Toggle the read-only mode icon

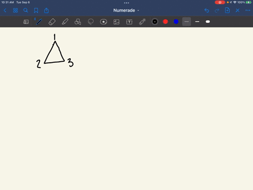point(26,22)
